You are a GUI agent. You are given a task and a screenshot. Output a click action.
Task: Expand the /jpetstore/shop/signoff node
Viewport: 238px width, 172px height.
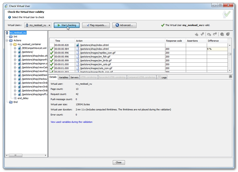coord(15,94)
